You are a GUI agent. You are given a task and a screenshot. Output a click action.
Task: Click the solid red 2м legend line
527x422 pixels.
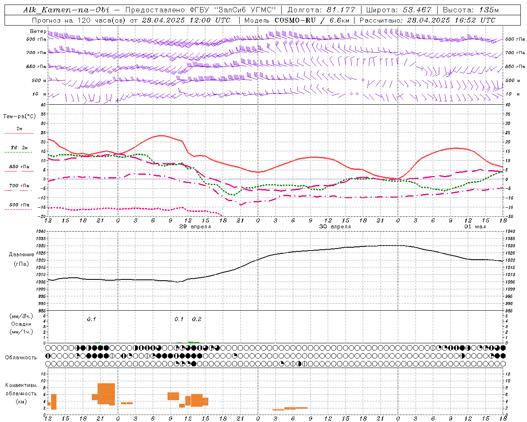pos(19,133)
